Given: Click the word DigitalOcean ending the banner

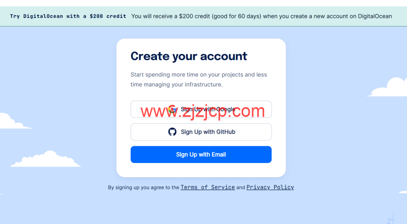Looking at the screenshot, I should (x=375, y=16).
